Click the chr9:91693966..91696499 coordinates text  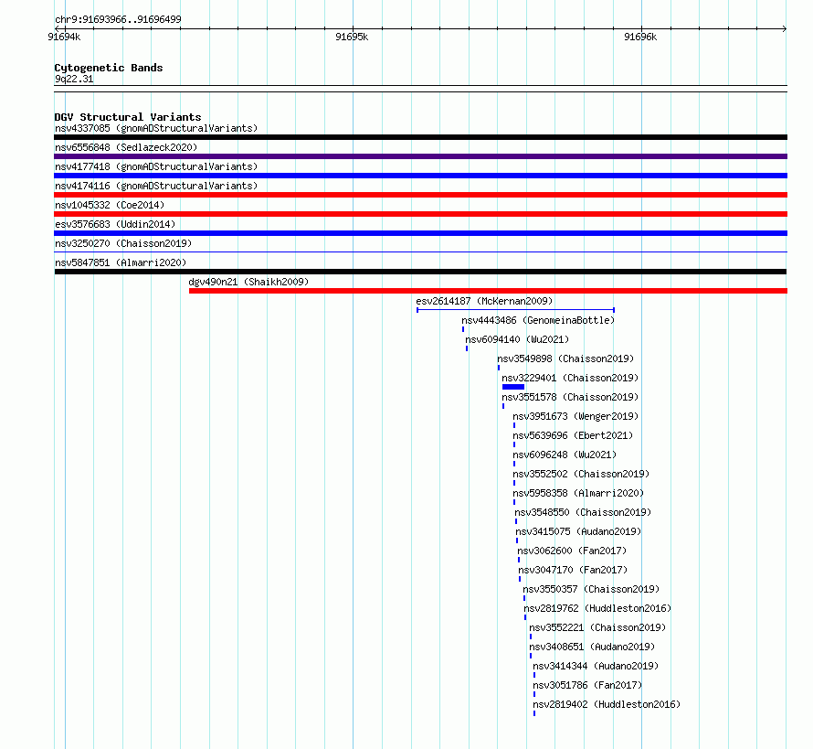(x=118, y=19)
